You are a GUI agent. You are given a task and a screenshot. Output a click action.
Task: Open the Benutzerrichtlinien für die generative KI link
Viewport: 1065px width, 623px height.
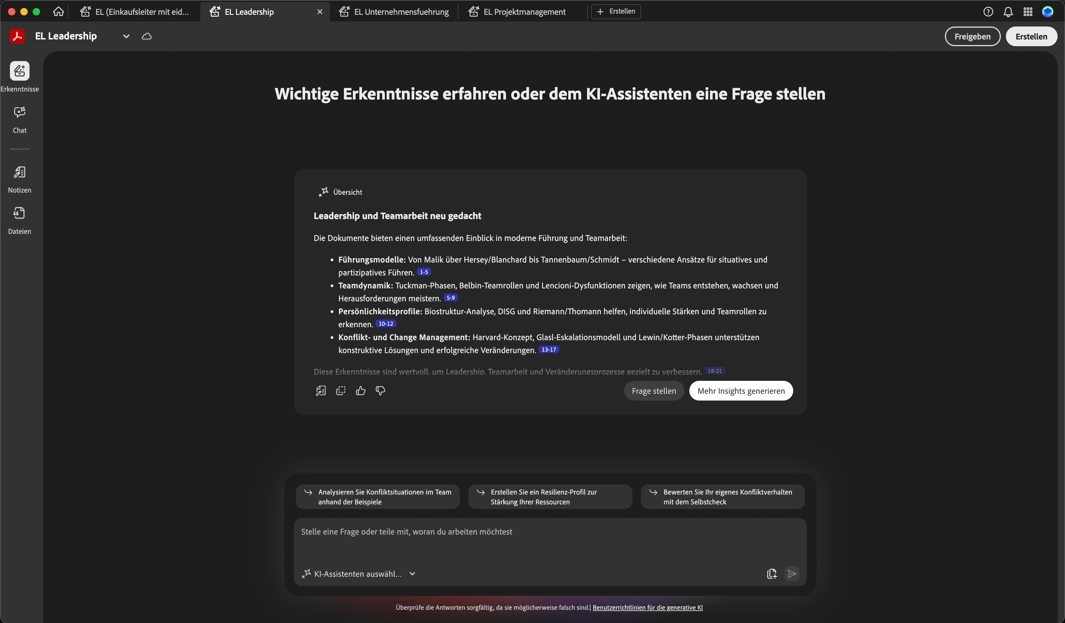[647, 607]
